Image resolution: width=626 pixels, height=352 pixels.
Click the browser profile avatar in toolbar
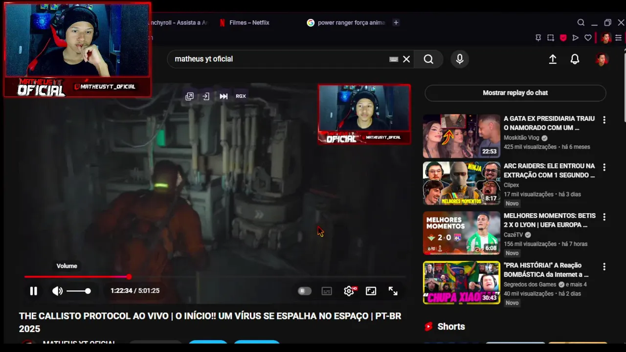(x=606, y=38)
